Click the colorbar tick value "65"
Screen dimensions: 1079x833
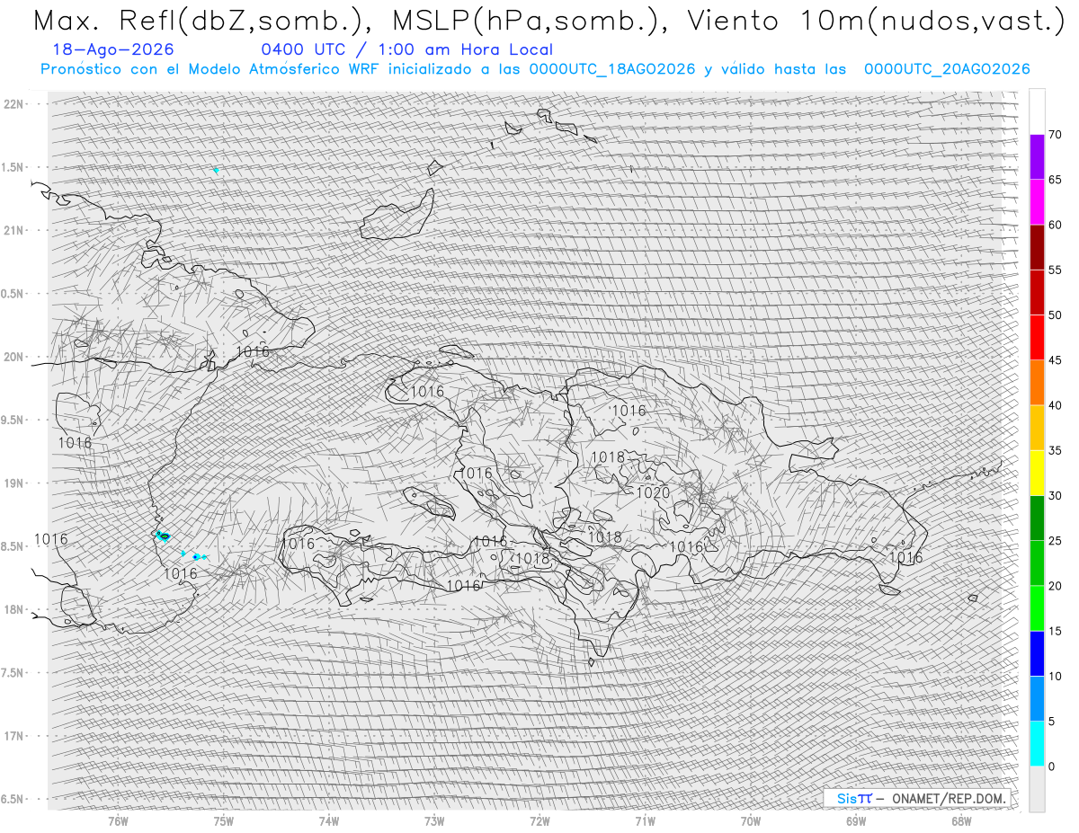pos(1055,180)
